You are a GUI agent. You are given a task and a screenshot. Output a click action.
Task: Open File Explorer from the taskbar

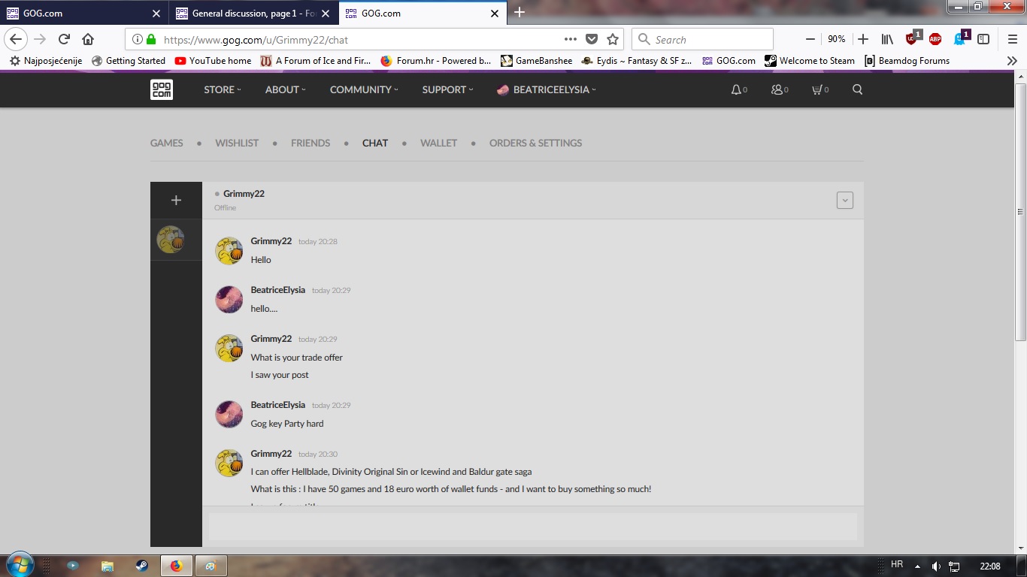point(107,566)
